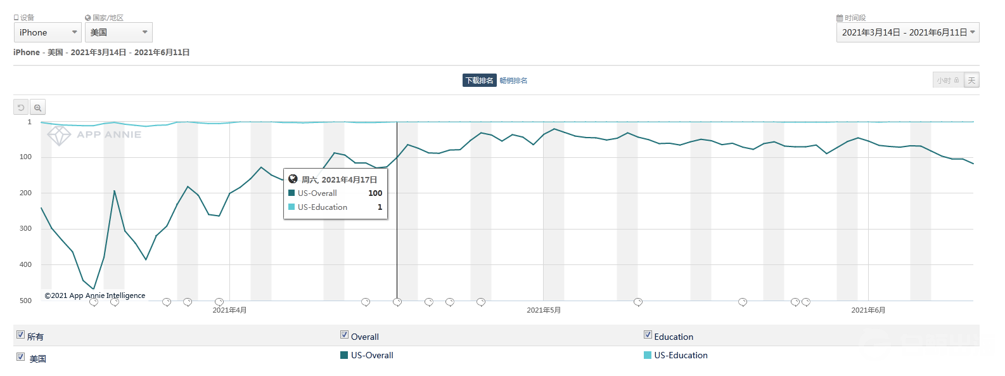Click the magnifier zoom-in icon
Screen dimensions: 1005x376
[38, 108]
